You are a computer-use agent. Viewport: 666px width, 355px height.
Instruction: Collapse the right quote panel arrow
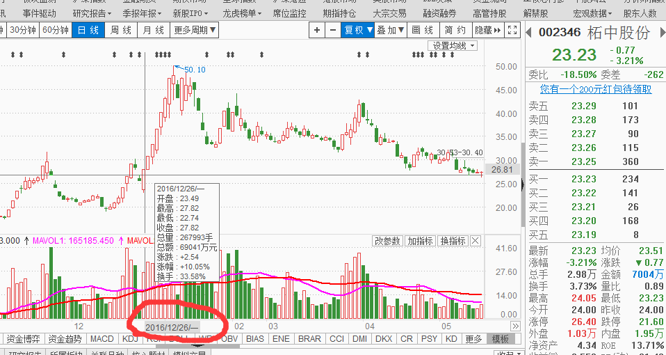tap(523, 184)
